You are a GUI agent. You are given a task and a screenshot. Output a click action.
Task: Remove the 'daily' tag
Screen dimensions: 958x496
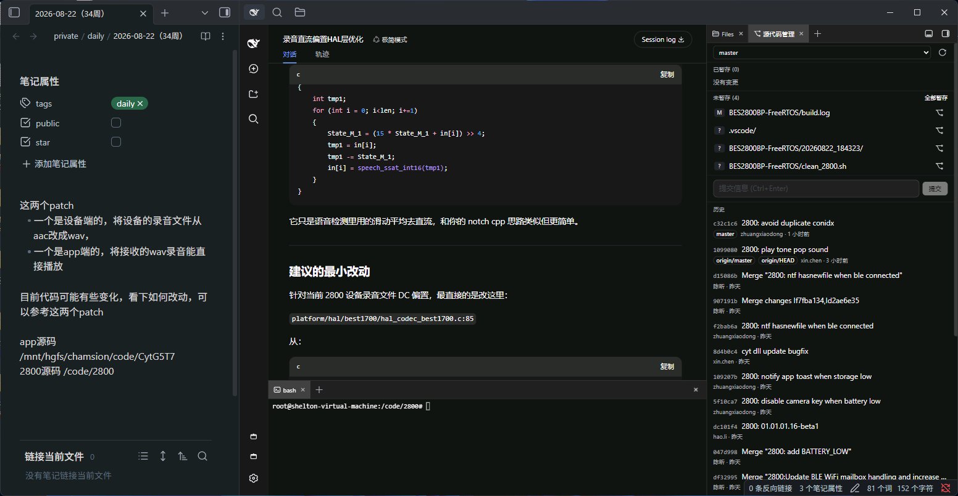point(140,104)
